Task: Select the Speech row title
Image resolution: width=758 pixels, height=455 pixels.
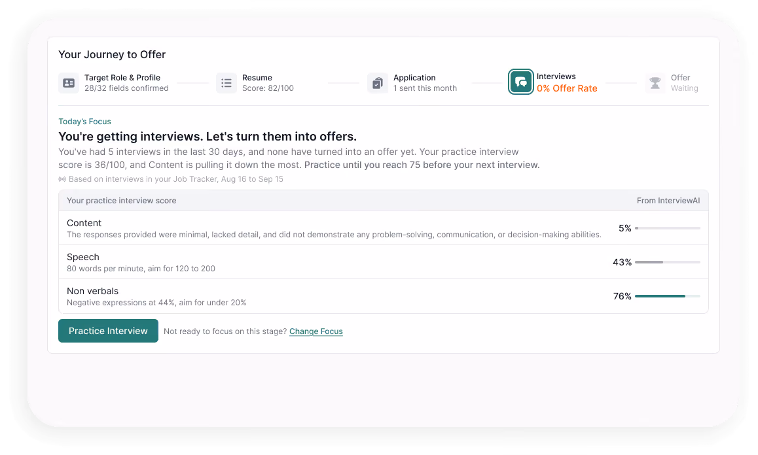Action: click(x=83, y=257)
